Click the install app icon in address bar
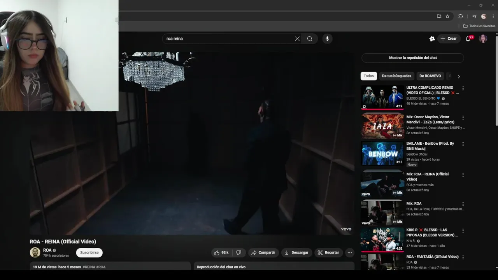Image resolution: width=498 pixels, height=280 pixels. [x=439, y=16]
